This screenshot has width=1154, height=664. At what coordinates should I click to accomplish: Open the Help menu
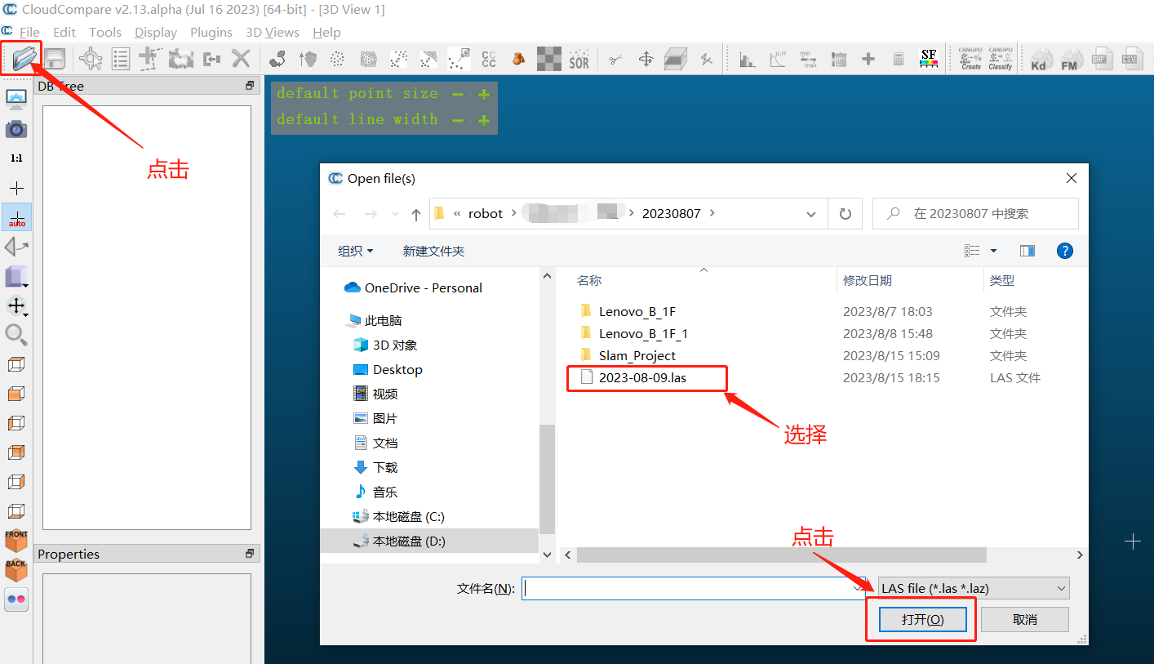(326, 32)
